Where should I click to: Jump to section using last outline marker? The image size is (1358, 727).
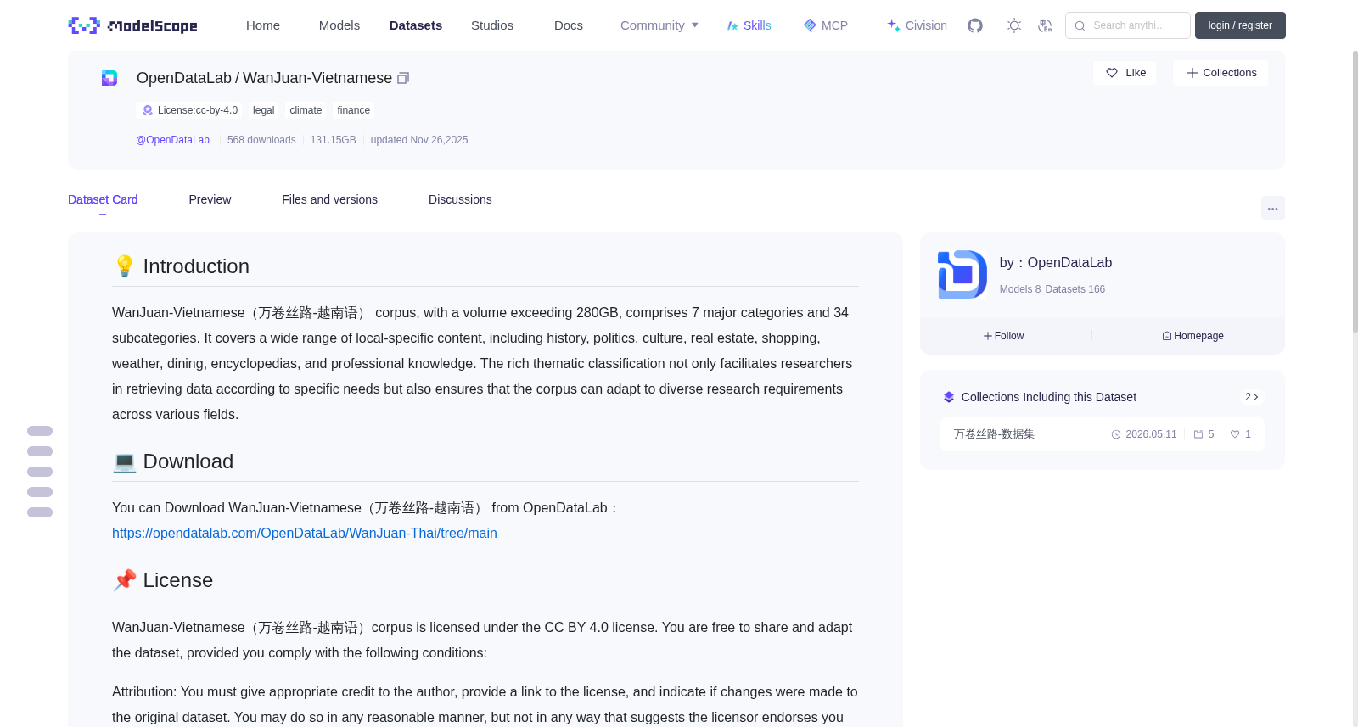pyautogui.click(x=40, y=512)
